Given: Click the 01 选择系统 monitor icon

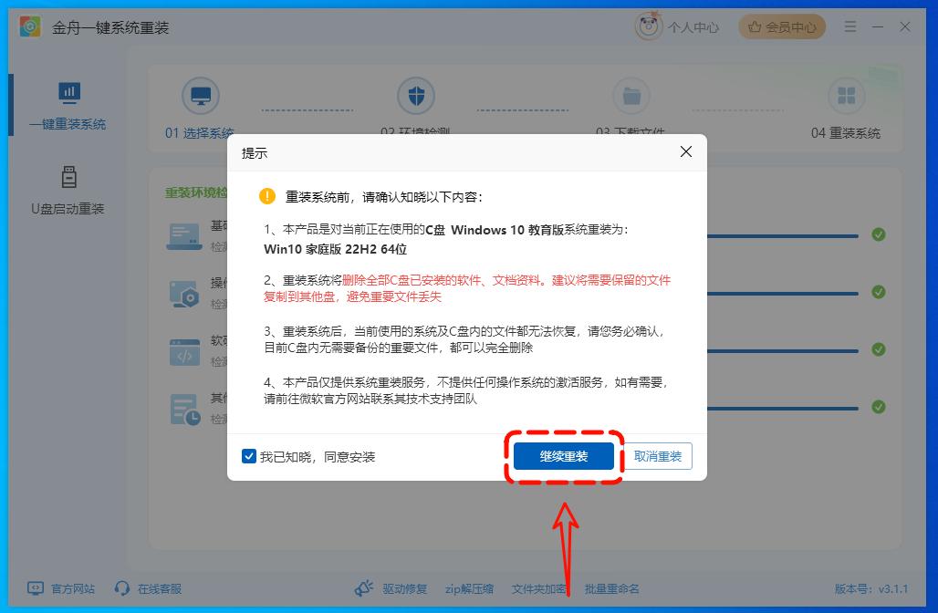Looking at the screenshot, I should 201,95.
